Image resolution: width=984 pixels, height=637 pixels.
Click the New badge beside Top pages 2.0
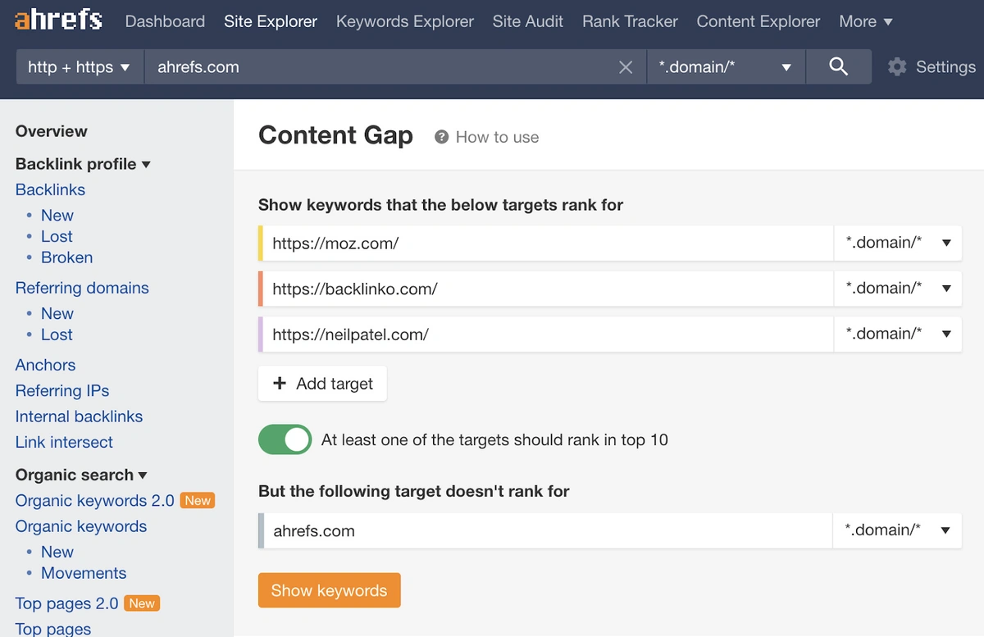click(x=141, y=603)
